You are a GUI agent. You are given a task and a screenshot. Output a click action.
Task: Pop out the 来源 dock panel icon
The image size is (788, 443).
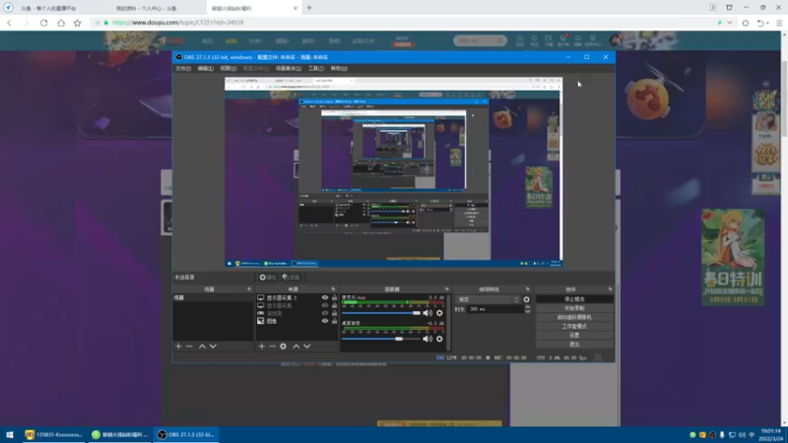click(x=333, y=289)
